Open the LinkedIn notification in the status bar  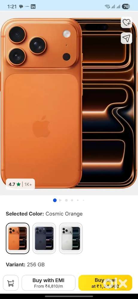[x=33, y=7]
